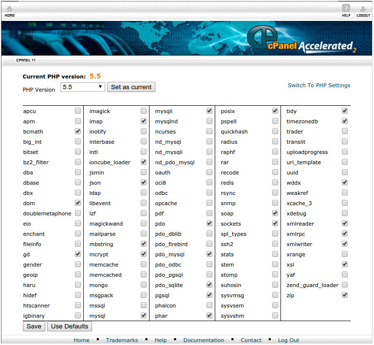
Task: Uncheck the gd extension
Action: click(x=78, y=254)
